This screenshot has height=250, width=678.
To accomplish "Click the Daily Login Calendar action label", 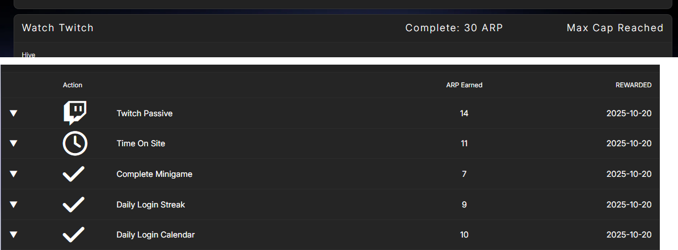I will tap(155, 235).
